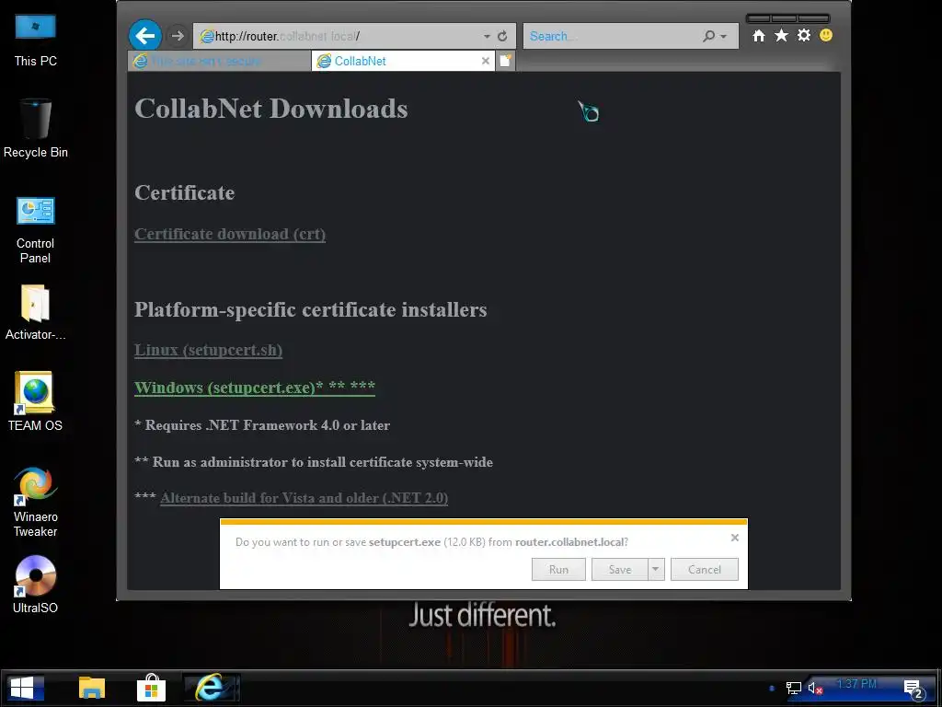Open the Action Center notification icon
This screenshot has height=707, width=942.
point(913,689)
